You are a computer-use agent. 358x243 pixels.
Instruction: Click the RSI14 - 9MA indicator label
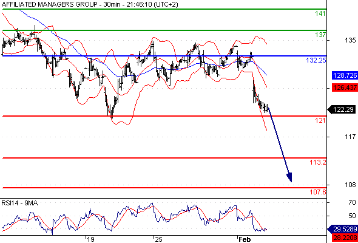tap(19, 203)
